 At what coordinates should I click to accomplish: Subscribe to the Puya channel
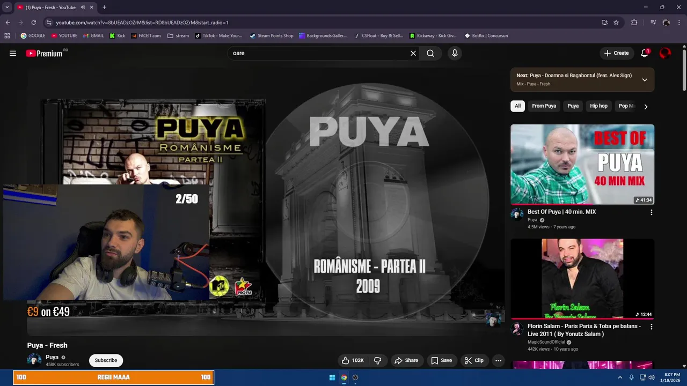tap(106, 360)
